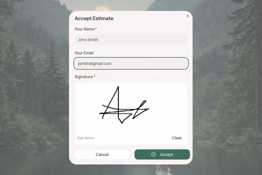262x175 pixels.
Task: Click the checkmark icon inside Accept button
Action: tap(153, 154)
